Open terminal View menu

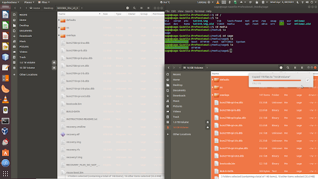tap(180, 11)
